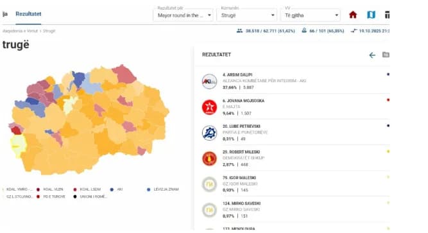Open the blue map view icon
The image size is (428, 233).
371,15
